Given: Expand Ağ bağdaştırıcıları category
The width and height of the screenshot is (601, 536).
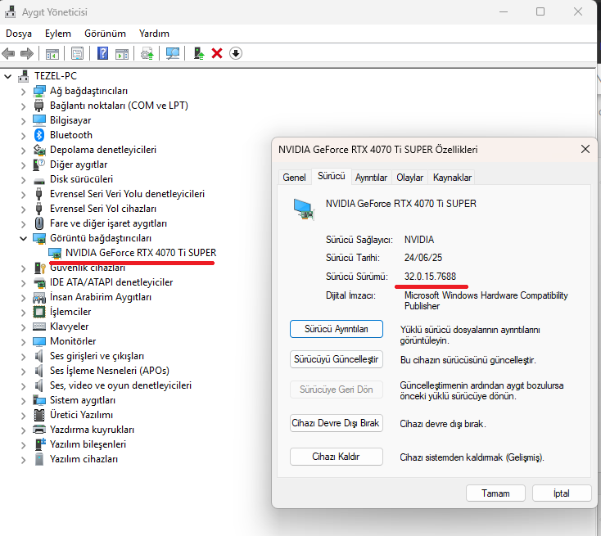Looking at the screenshot, I should (x=24, y=91).
